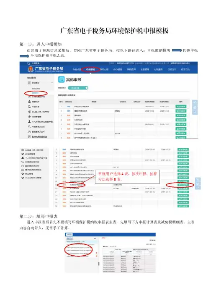Click green 填写申报表 button for row 1, upper table
The width and height of the screenshot is (211, 299).
click(181, 106)
